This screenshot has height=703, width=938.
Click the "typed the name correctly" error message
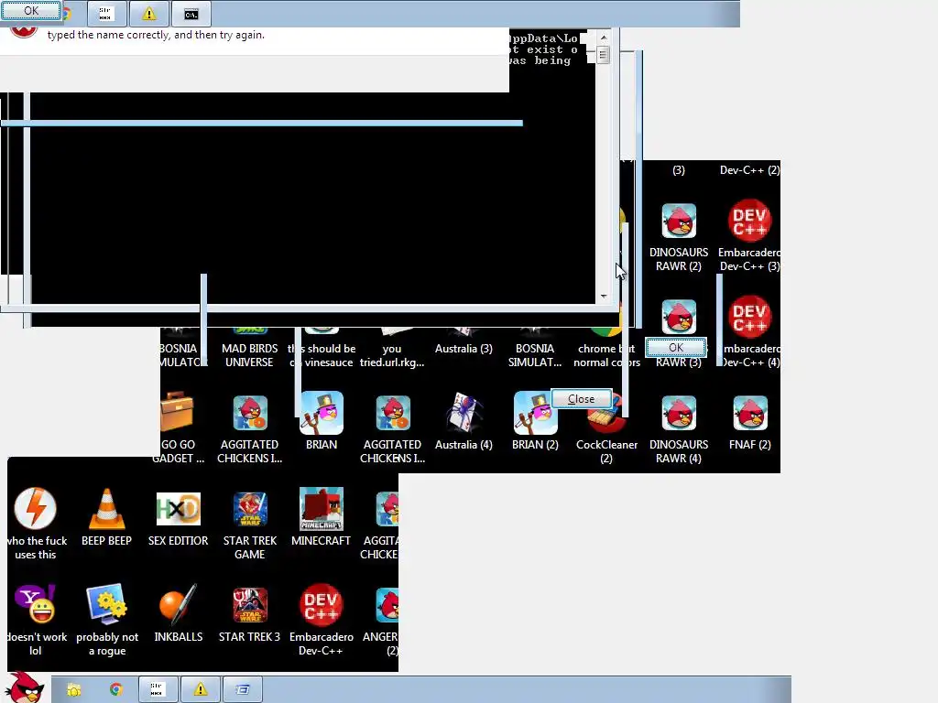coord(156,35)
